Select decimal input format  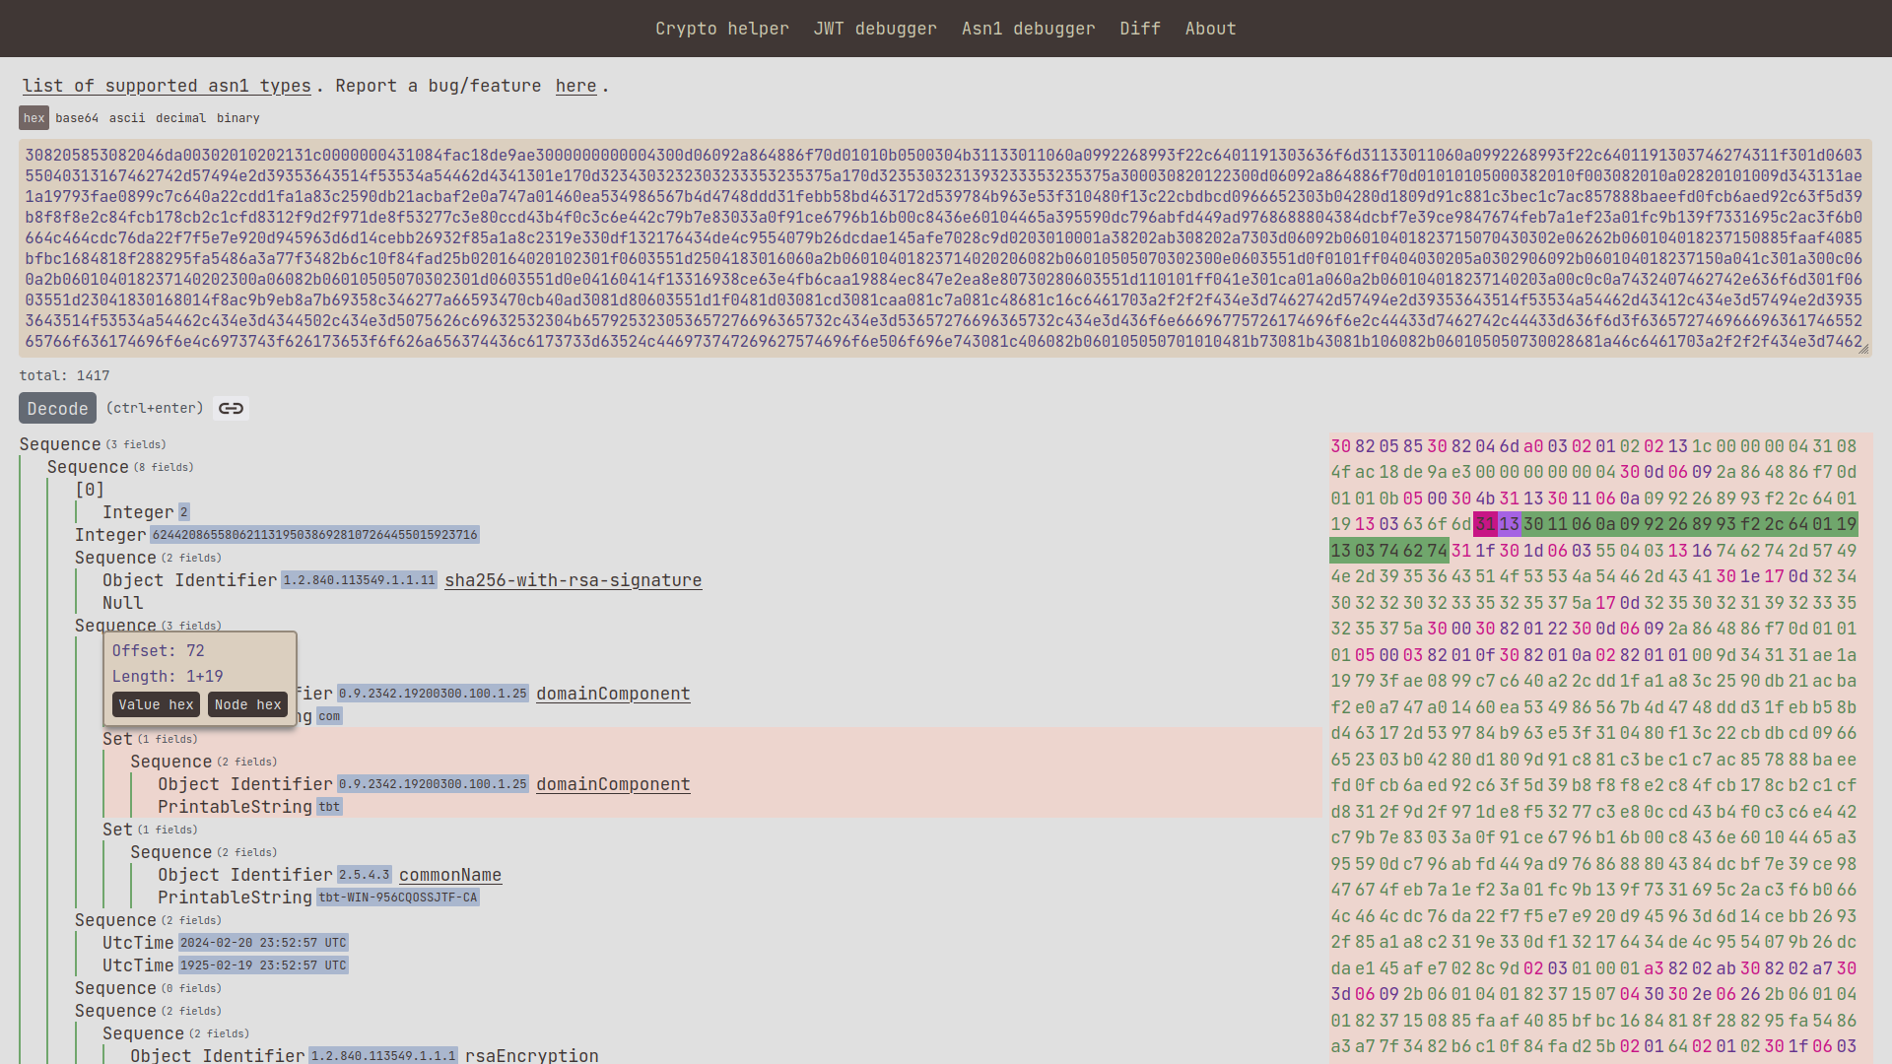pos(181,118)
